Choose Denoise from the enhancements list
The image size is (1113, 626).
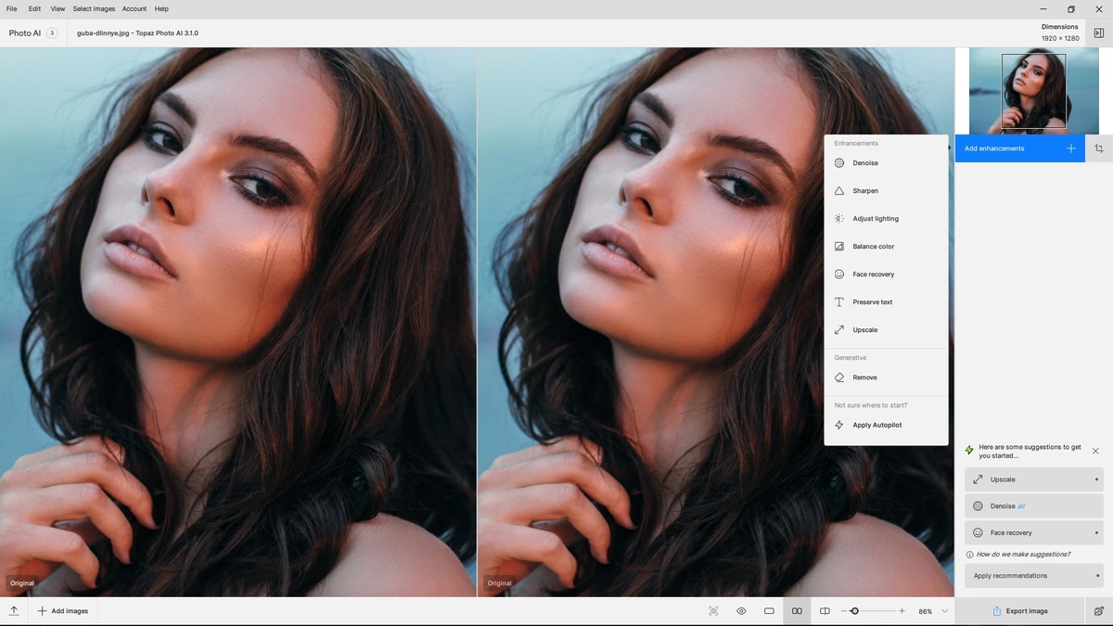(886, 163)
